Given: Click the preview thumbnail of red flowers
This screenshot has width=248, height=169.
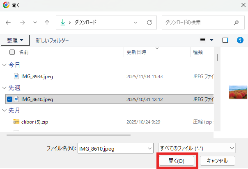Looking at the screenshot, I should (238, 92).
